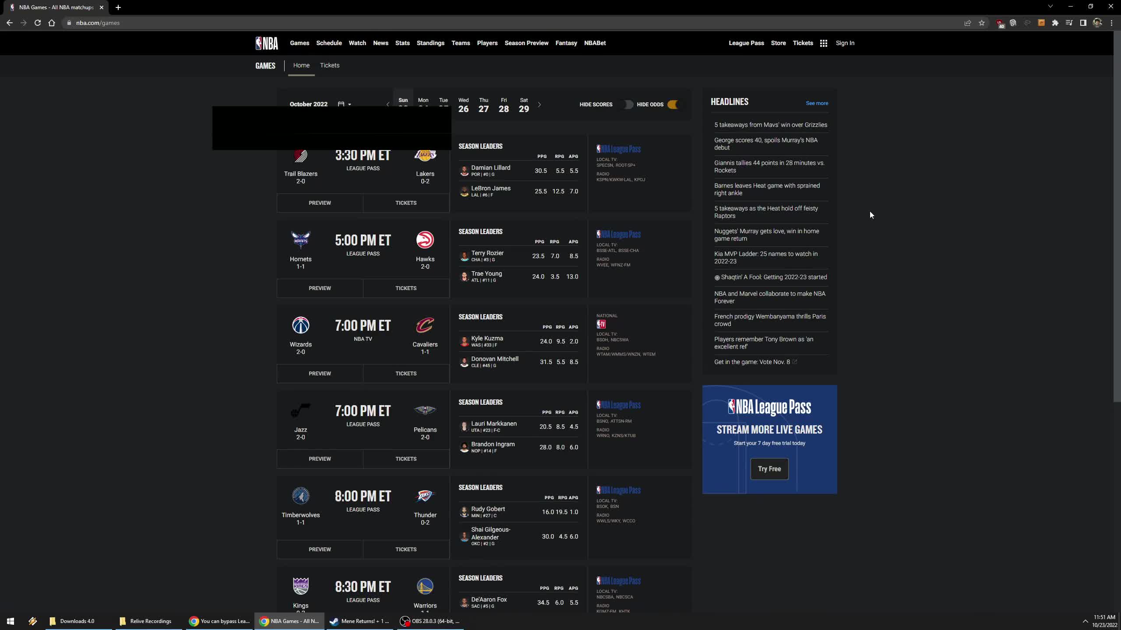This screenshot has height=630, width=1121.
Task: Open Chrome three-dot menu
Action: [x=1111, y=23]
